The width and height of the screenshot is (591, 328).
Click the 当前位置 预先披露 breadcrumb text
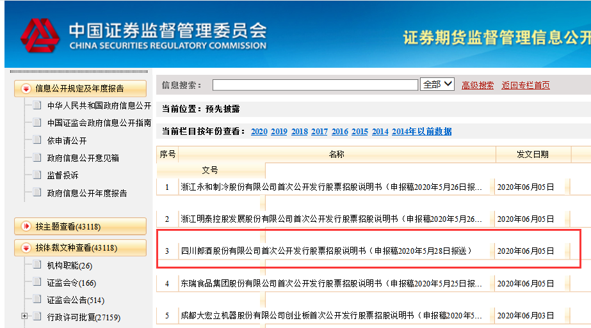coord(201,109)
